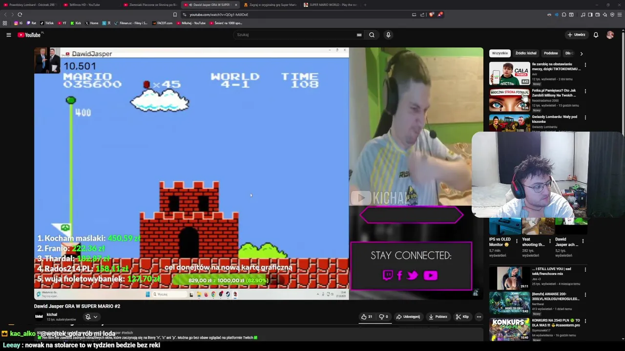Open 'IG' bookmark
625x351 pixels.
click(19, 23)
